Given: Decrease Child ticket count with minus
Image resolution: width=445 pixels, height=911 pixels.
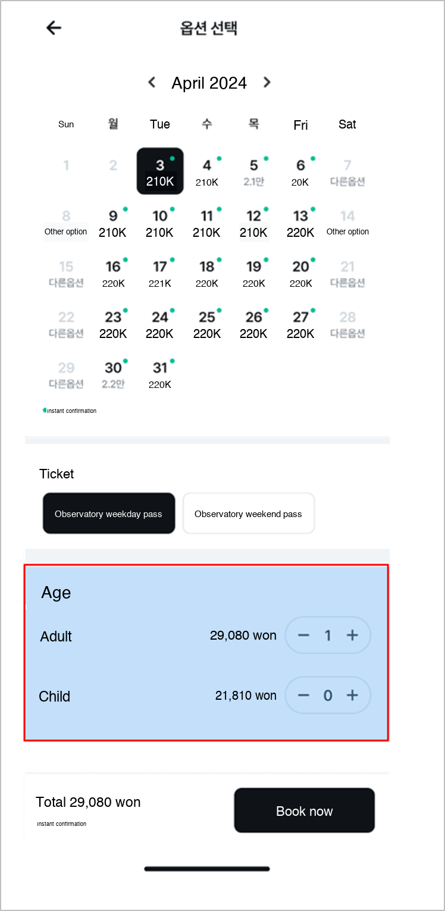Looking at the screenshot, I should coord(303,695).
